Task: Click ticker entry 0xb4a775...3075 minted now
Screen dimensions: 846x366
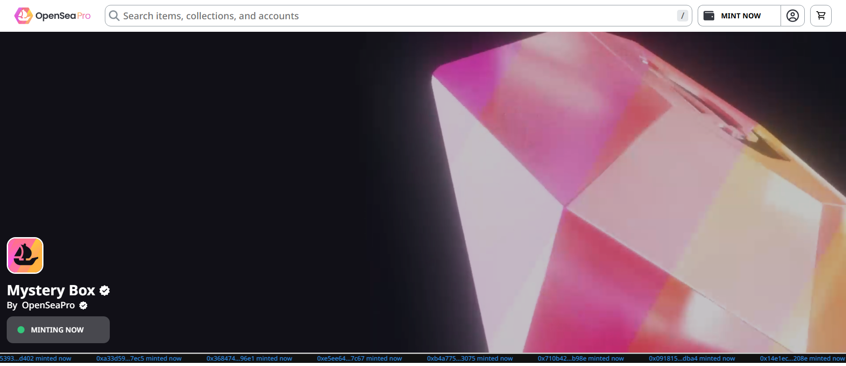Action: (470, 358)
